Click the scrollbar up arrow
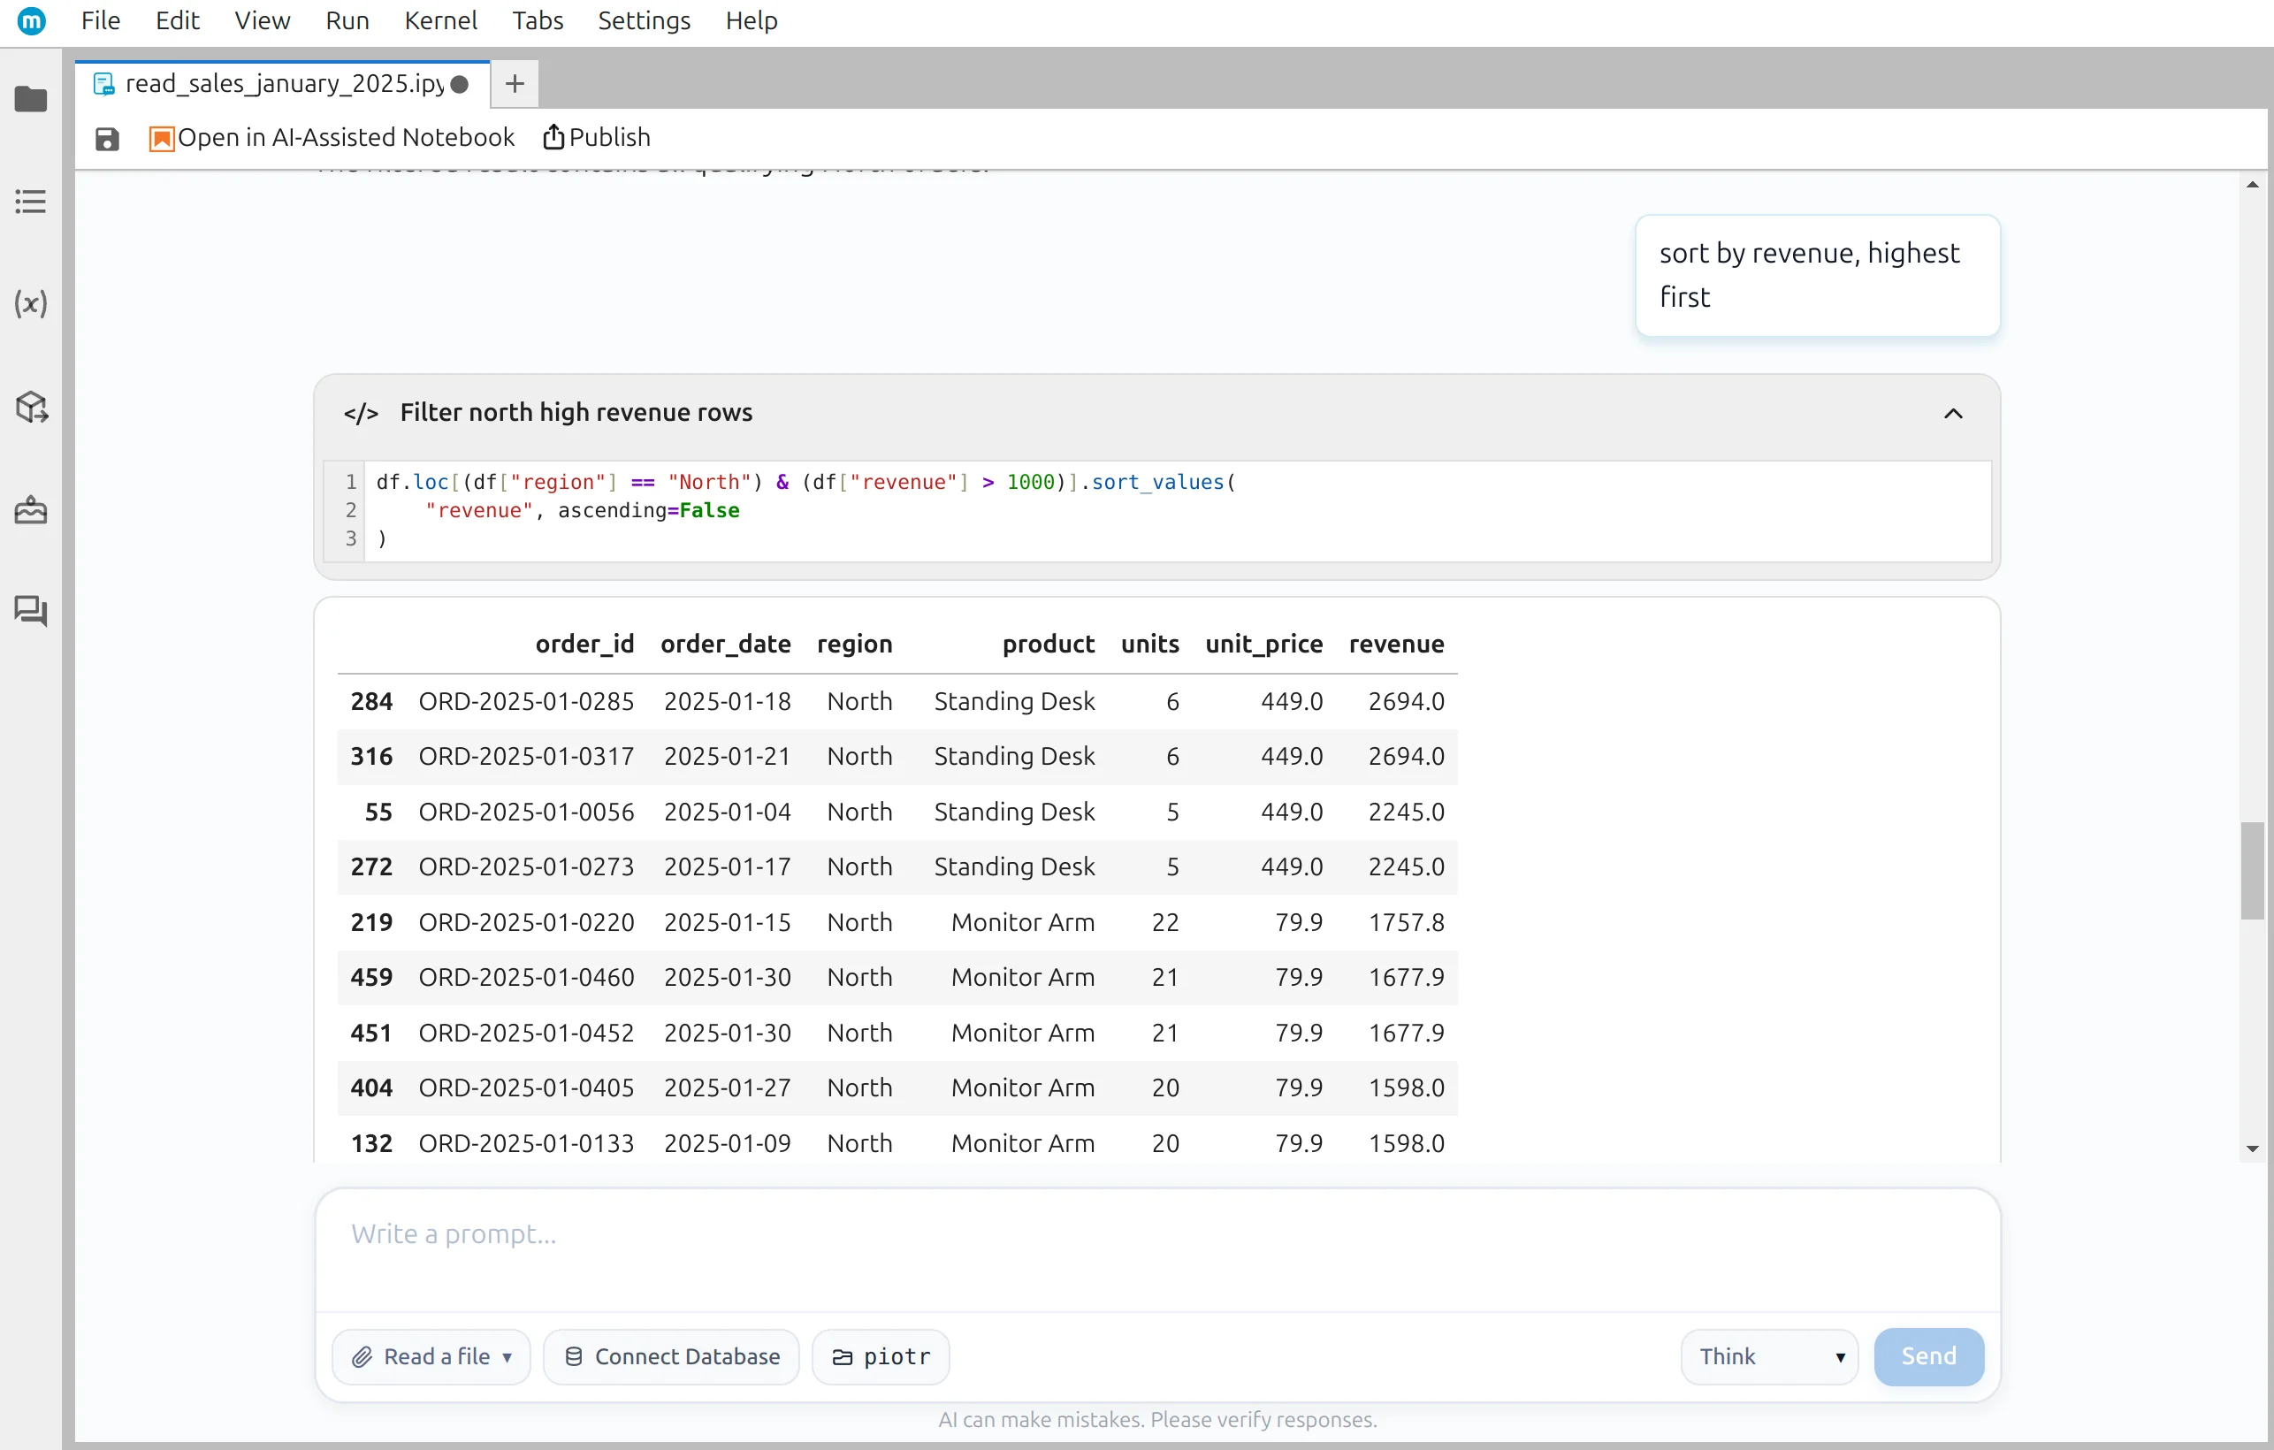Image resolution: width=2274 pixels, height=1450 pixels. 2251,185
